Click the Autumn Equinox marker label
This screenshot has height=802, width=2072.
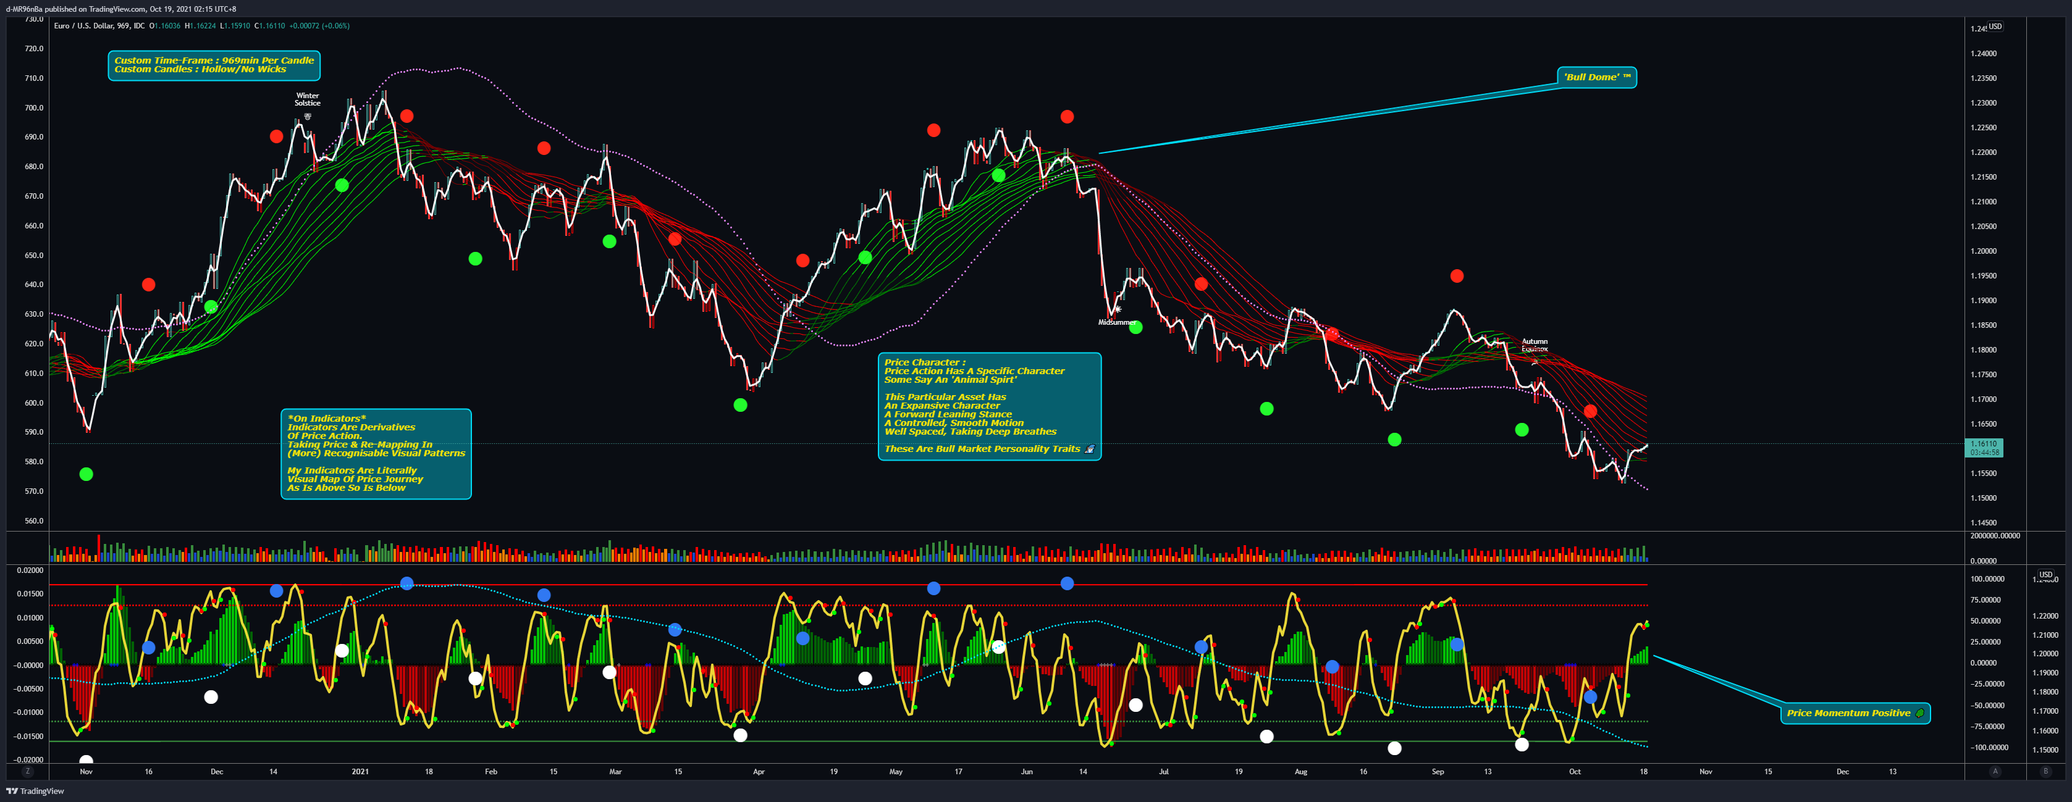pos(1534,345)
